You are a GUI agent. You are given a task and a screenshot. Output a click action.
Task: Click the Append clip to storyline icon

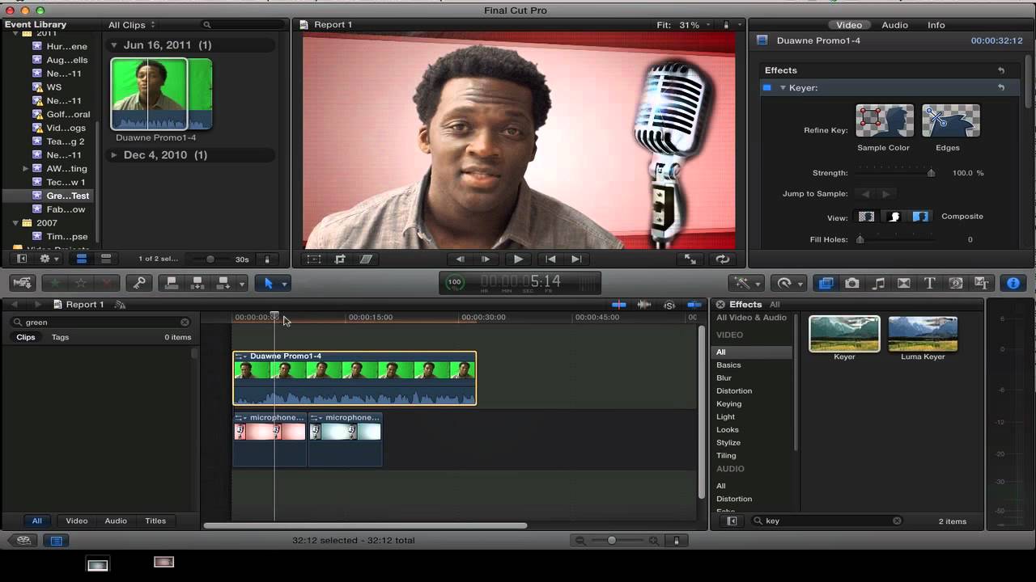coord(223,283)
